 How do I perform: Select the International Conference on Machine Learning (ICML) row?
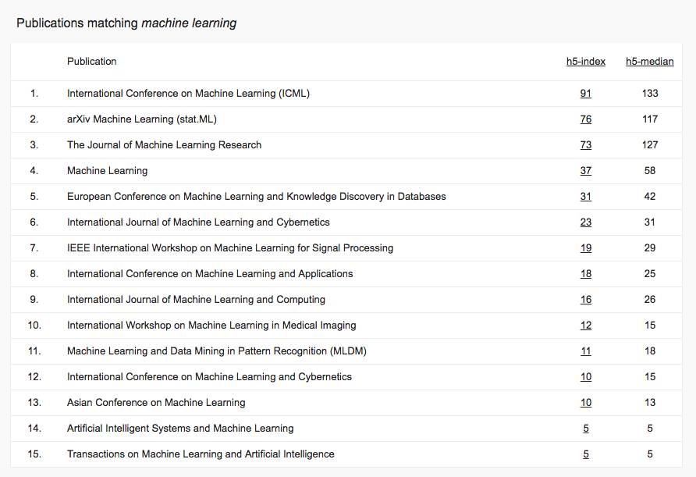tap(188, 94)
